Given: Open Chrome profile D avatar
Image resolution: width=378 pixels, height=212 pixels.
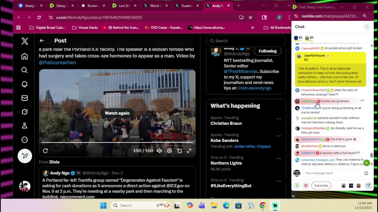Looking at the screenshot, I should 279,17.
